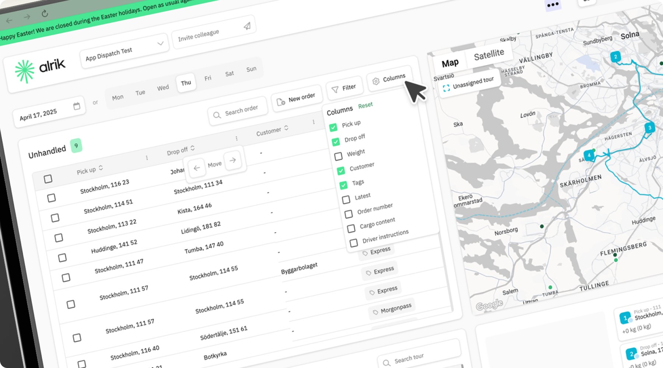Viewport: 663px width, 368px height.
Task: Click the green dot marker near Norsborg
Action: [x=542, y=226]
